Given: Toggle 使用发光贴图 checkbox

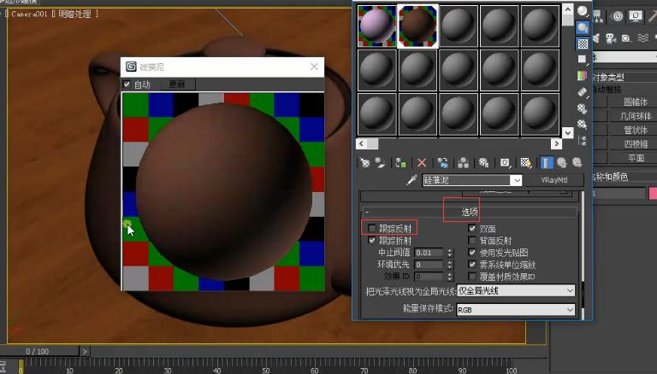Looking at the screenshot, I should (x=472, y=252).
